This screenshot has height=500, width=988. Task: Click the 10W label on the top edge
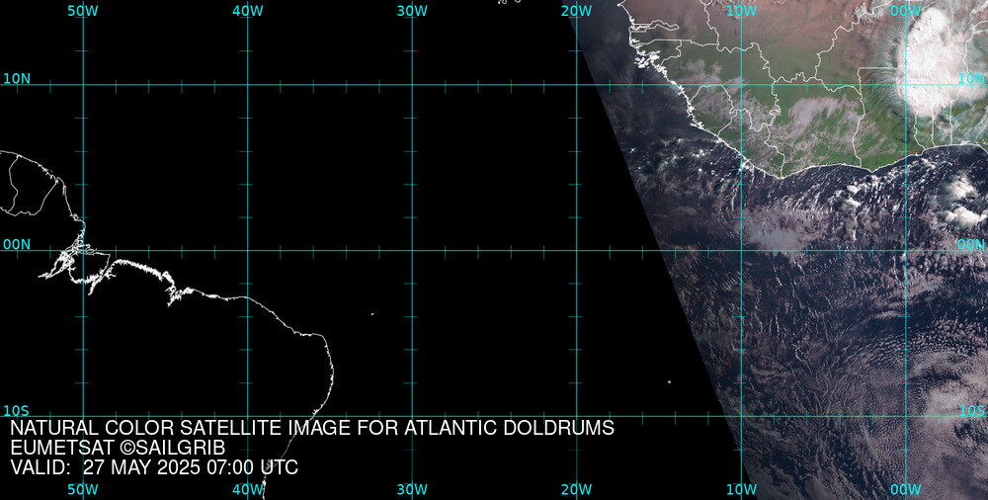click(x=742, y=11)
